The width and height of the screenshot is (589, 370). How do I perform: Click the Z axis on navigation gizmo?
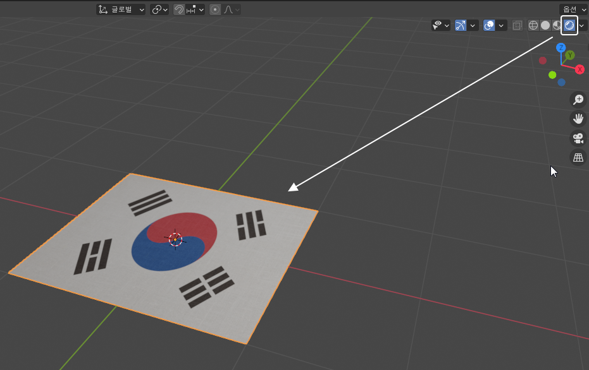coord(561,47)
